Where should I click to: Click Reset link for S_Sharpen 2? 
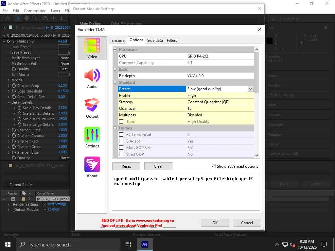(62, 41)
